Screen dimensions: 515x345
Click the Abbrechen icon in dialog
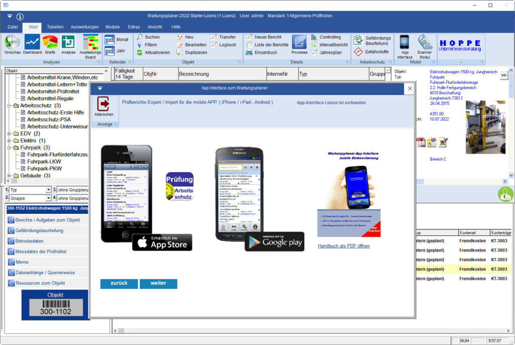pos(104,106)
